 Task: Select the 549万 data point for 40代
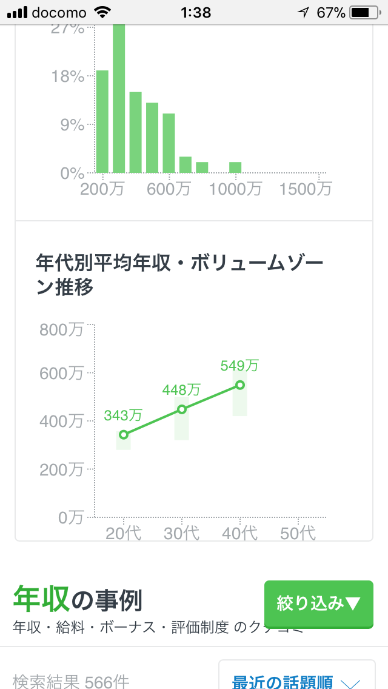(240, 385)
